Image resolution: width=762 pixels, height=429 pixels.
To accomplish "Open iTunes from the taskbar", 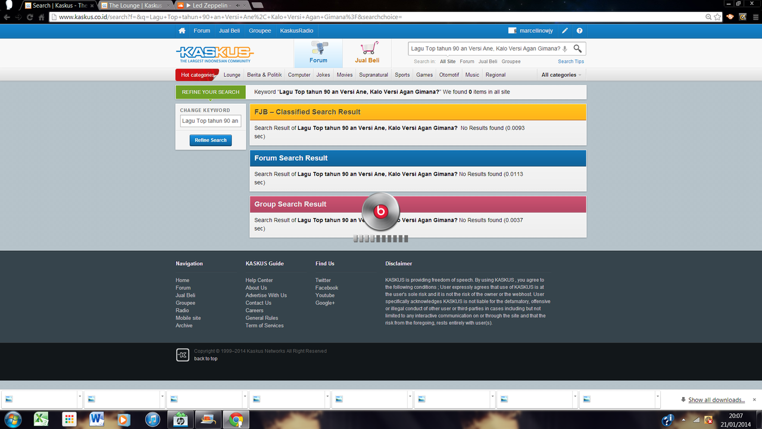I will click(152, 419).
